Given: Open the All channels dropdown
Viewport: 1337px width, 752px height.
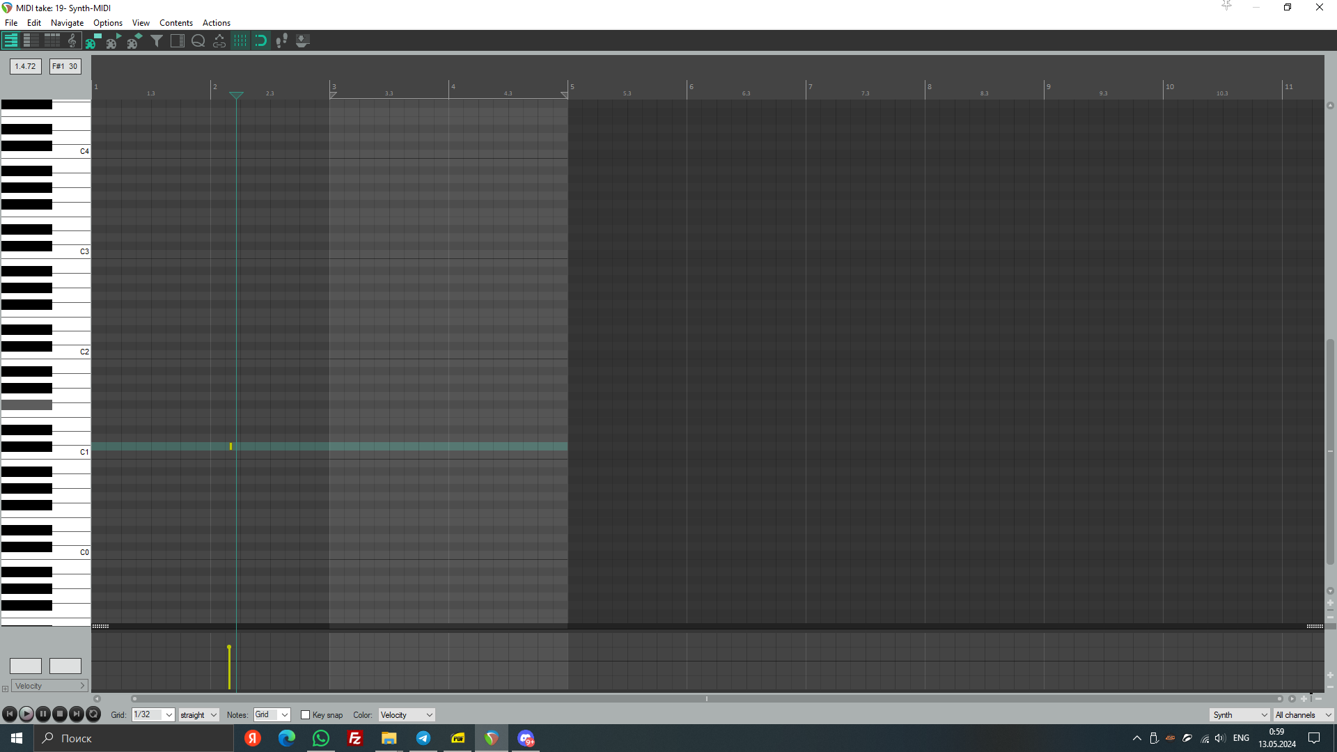Looking at the screenshot, I should [1304, 714].
